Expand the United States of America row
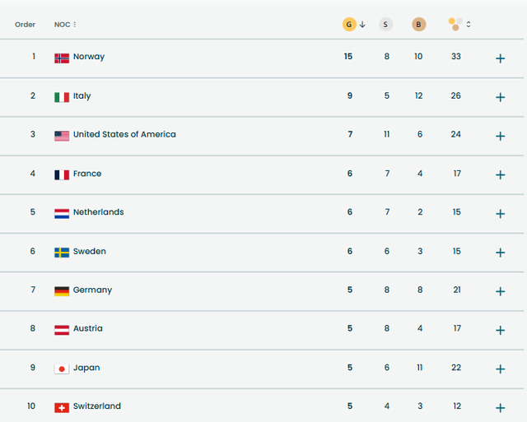The image size is (527, 422). tap(500, 136)
